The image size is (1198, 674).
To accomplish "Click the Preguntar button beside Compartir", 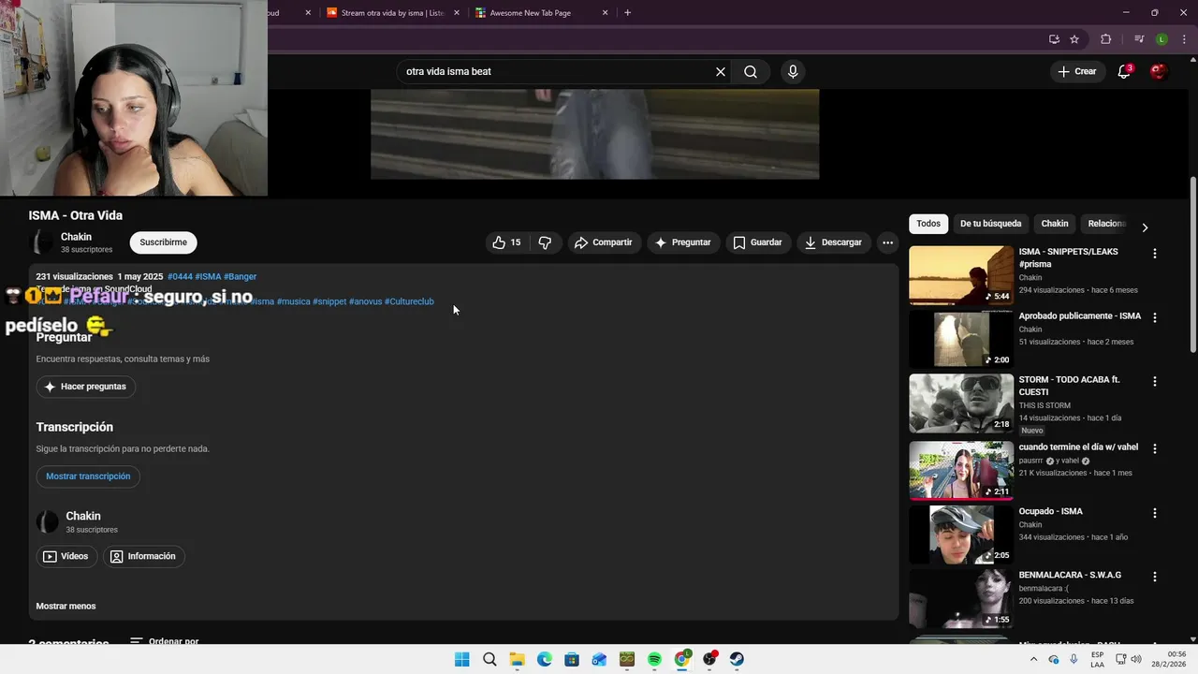I will pos(682,242).
